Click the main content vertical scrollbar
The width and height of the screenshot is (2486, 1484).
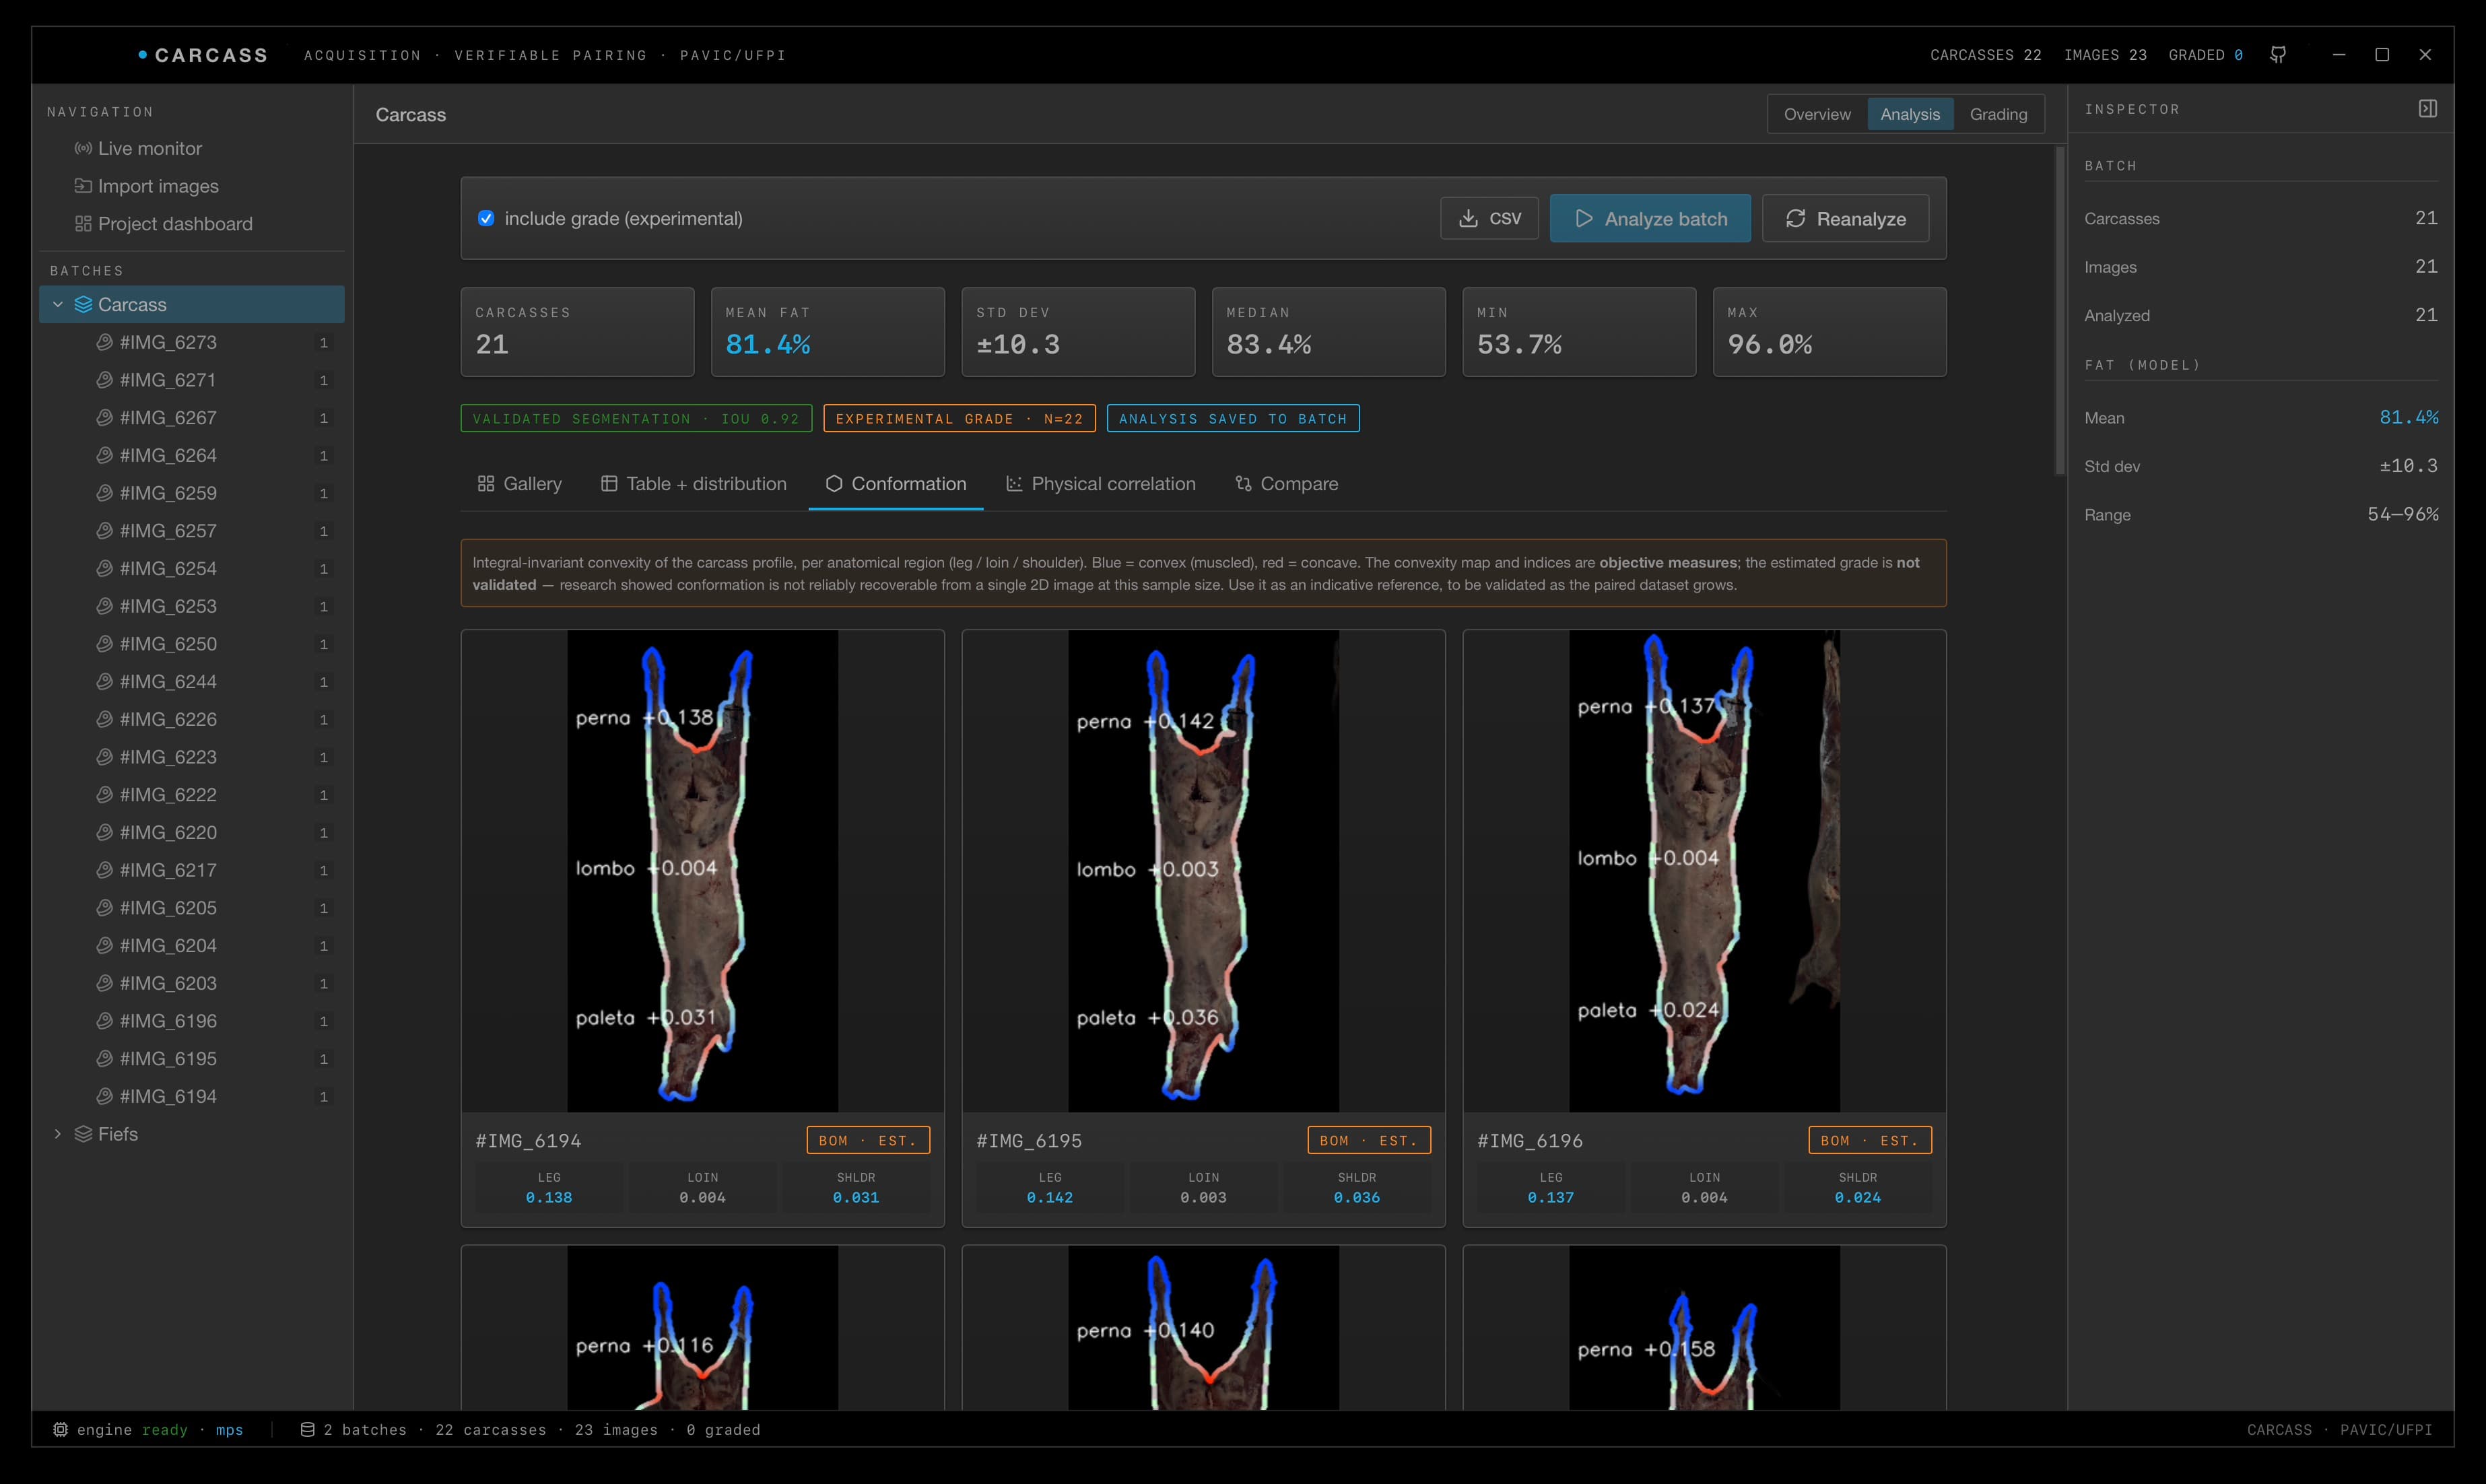coord(2059,311)
